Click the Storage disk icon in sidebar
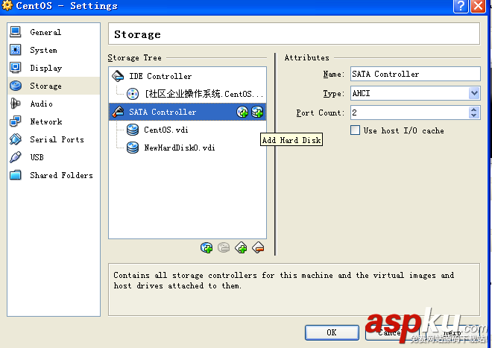 pyautogui.click(x=16, y=86)
